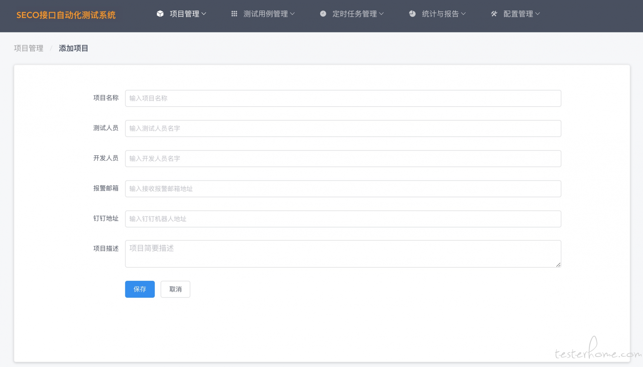The image size is (643, 367).
Task: Focus the 项目名称 input field
Action: [x=343, y=98]
